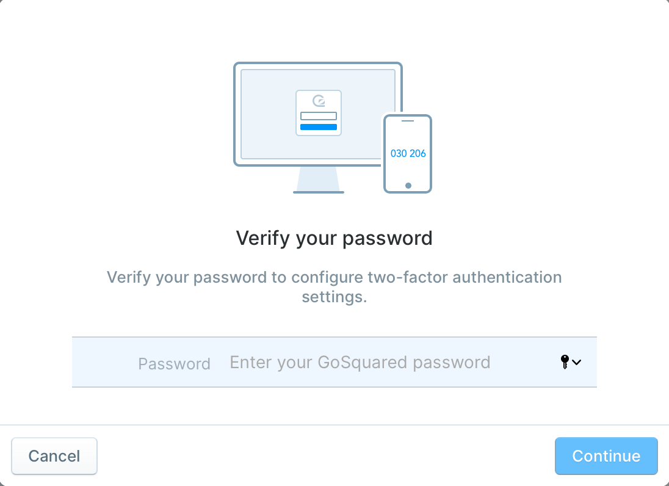Viewport: 669px width, 486px height.
Task: Click the empty input box in the illustrated card
Action: coord(319,116)
